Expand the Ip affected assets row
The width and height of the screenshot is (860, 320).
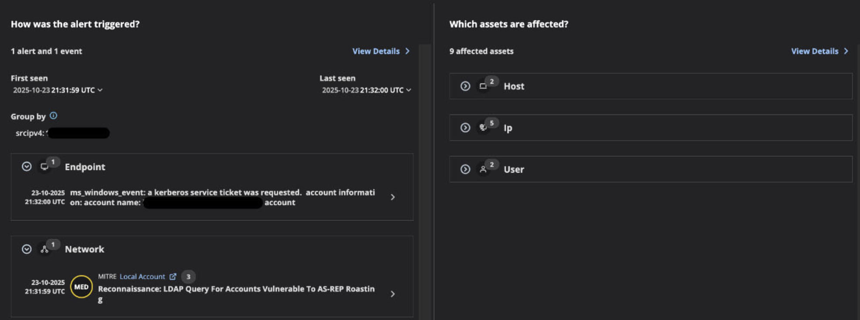coord(465,128)
